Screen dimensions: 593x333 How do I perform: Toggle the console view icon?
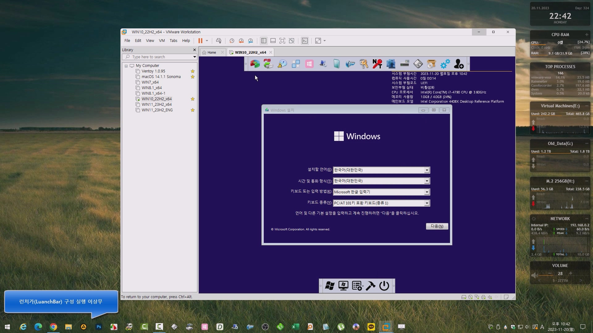[x=305, y=41]
